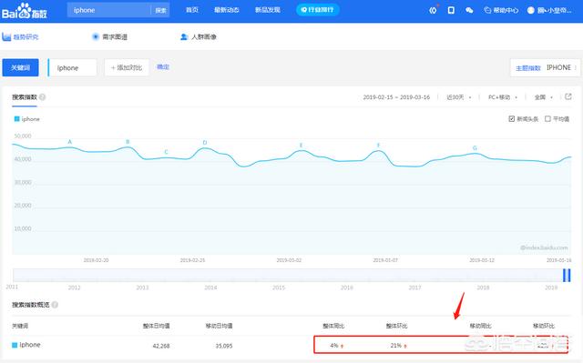Open the 新品发现 menu item
Screen dimensions: 583x363
(x=267, y=10)
